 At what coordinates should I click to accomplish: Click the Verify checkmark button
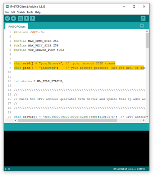(x=8, y=18)
